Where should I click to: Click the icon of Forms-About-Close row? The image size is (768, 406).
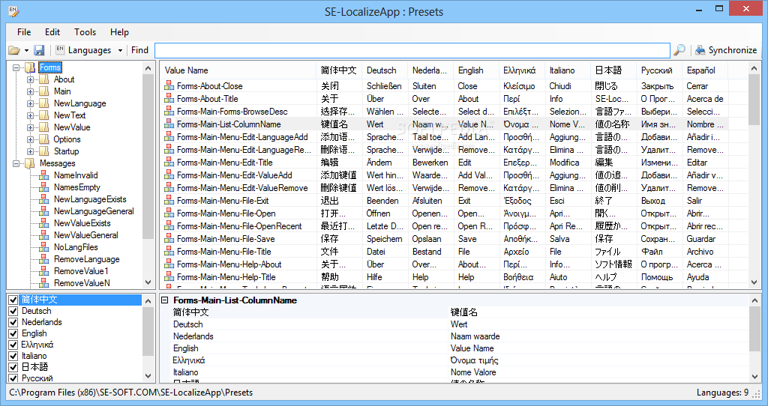pos(169,86)
